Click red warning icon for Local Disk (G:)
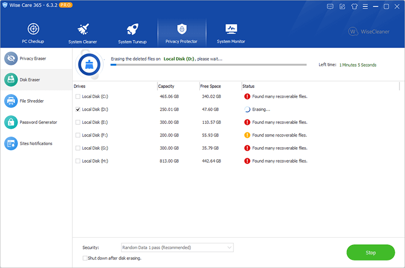Screen dimensions: 405x268 coord(247,148)
